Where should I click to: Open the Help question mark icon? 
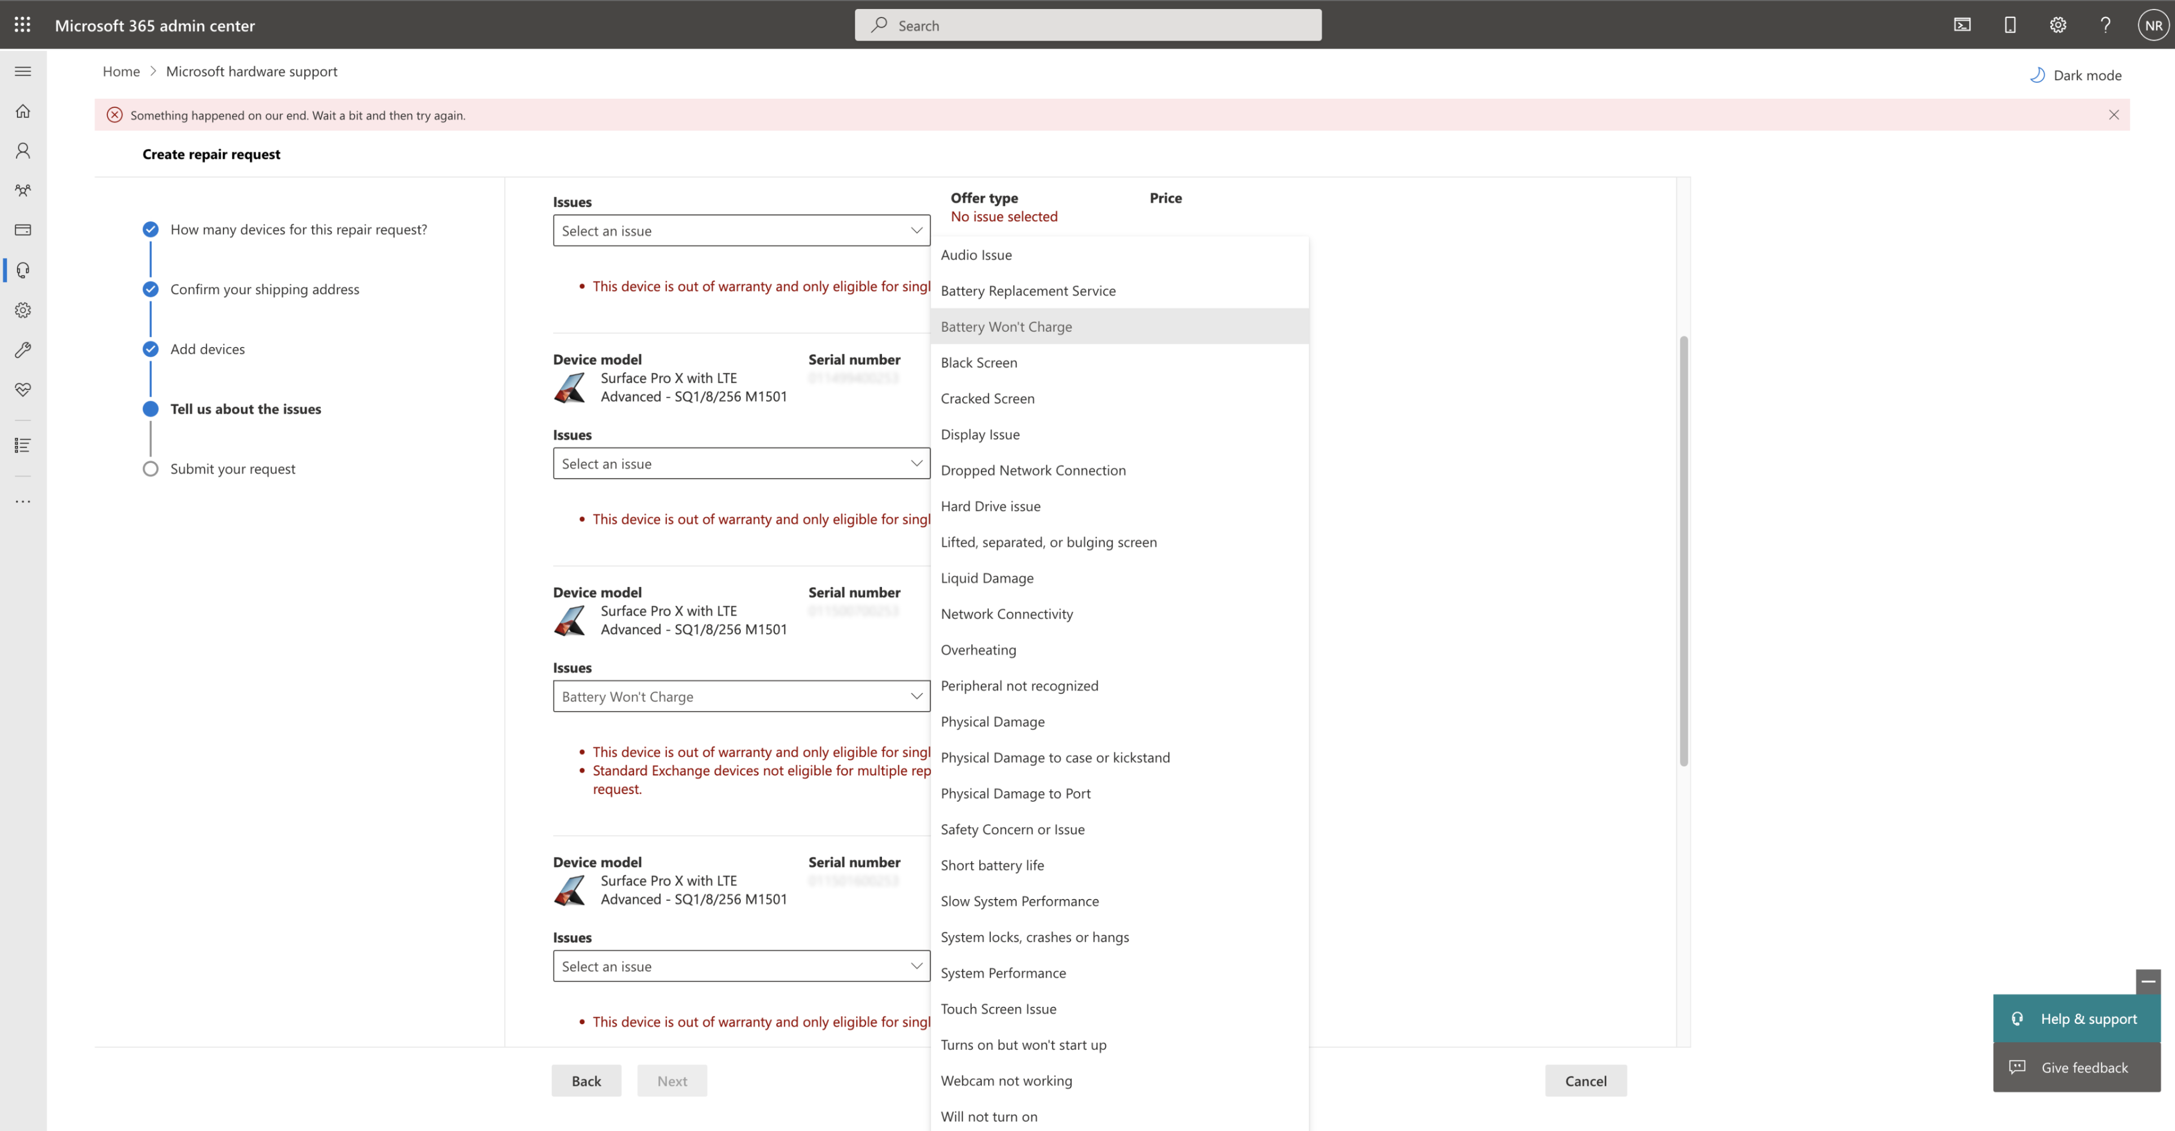2105,24
